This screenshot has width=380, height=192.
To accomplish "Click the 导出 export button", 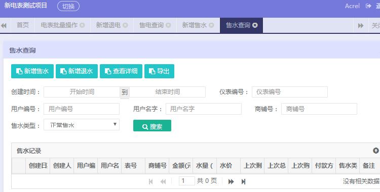I will tap(159, 71).
